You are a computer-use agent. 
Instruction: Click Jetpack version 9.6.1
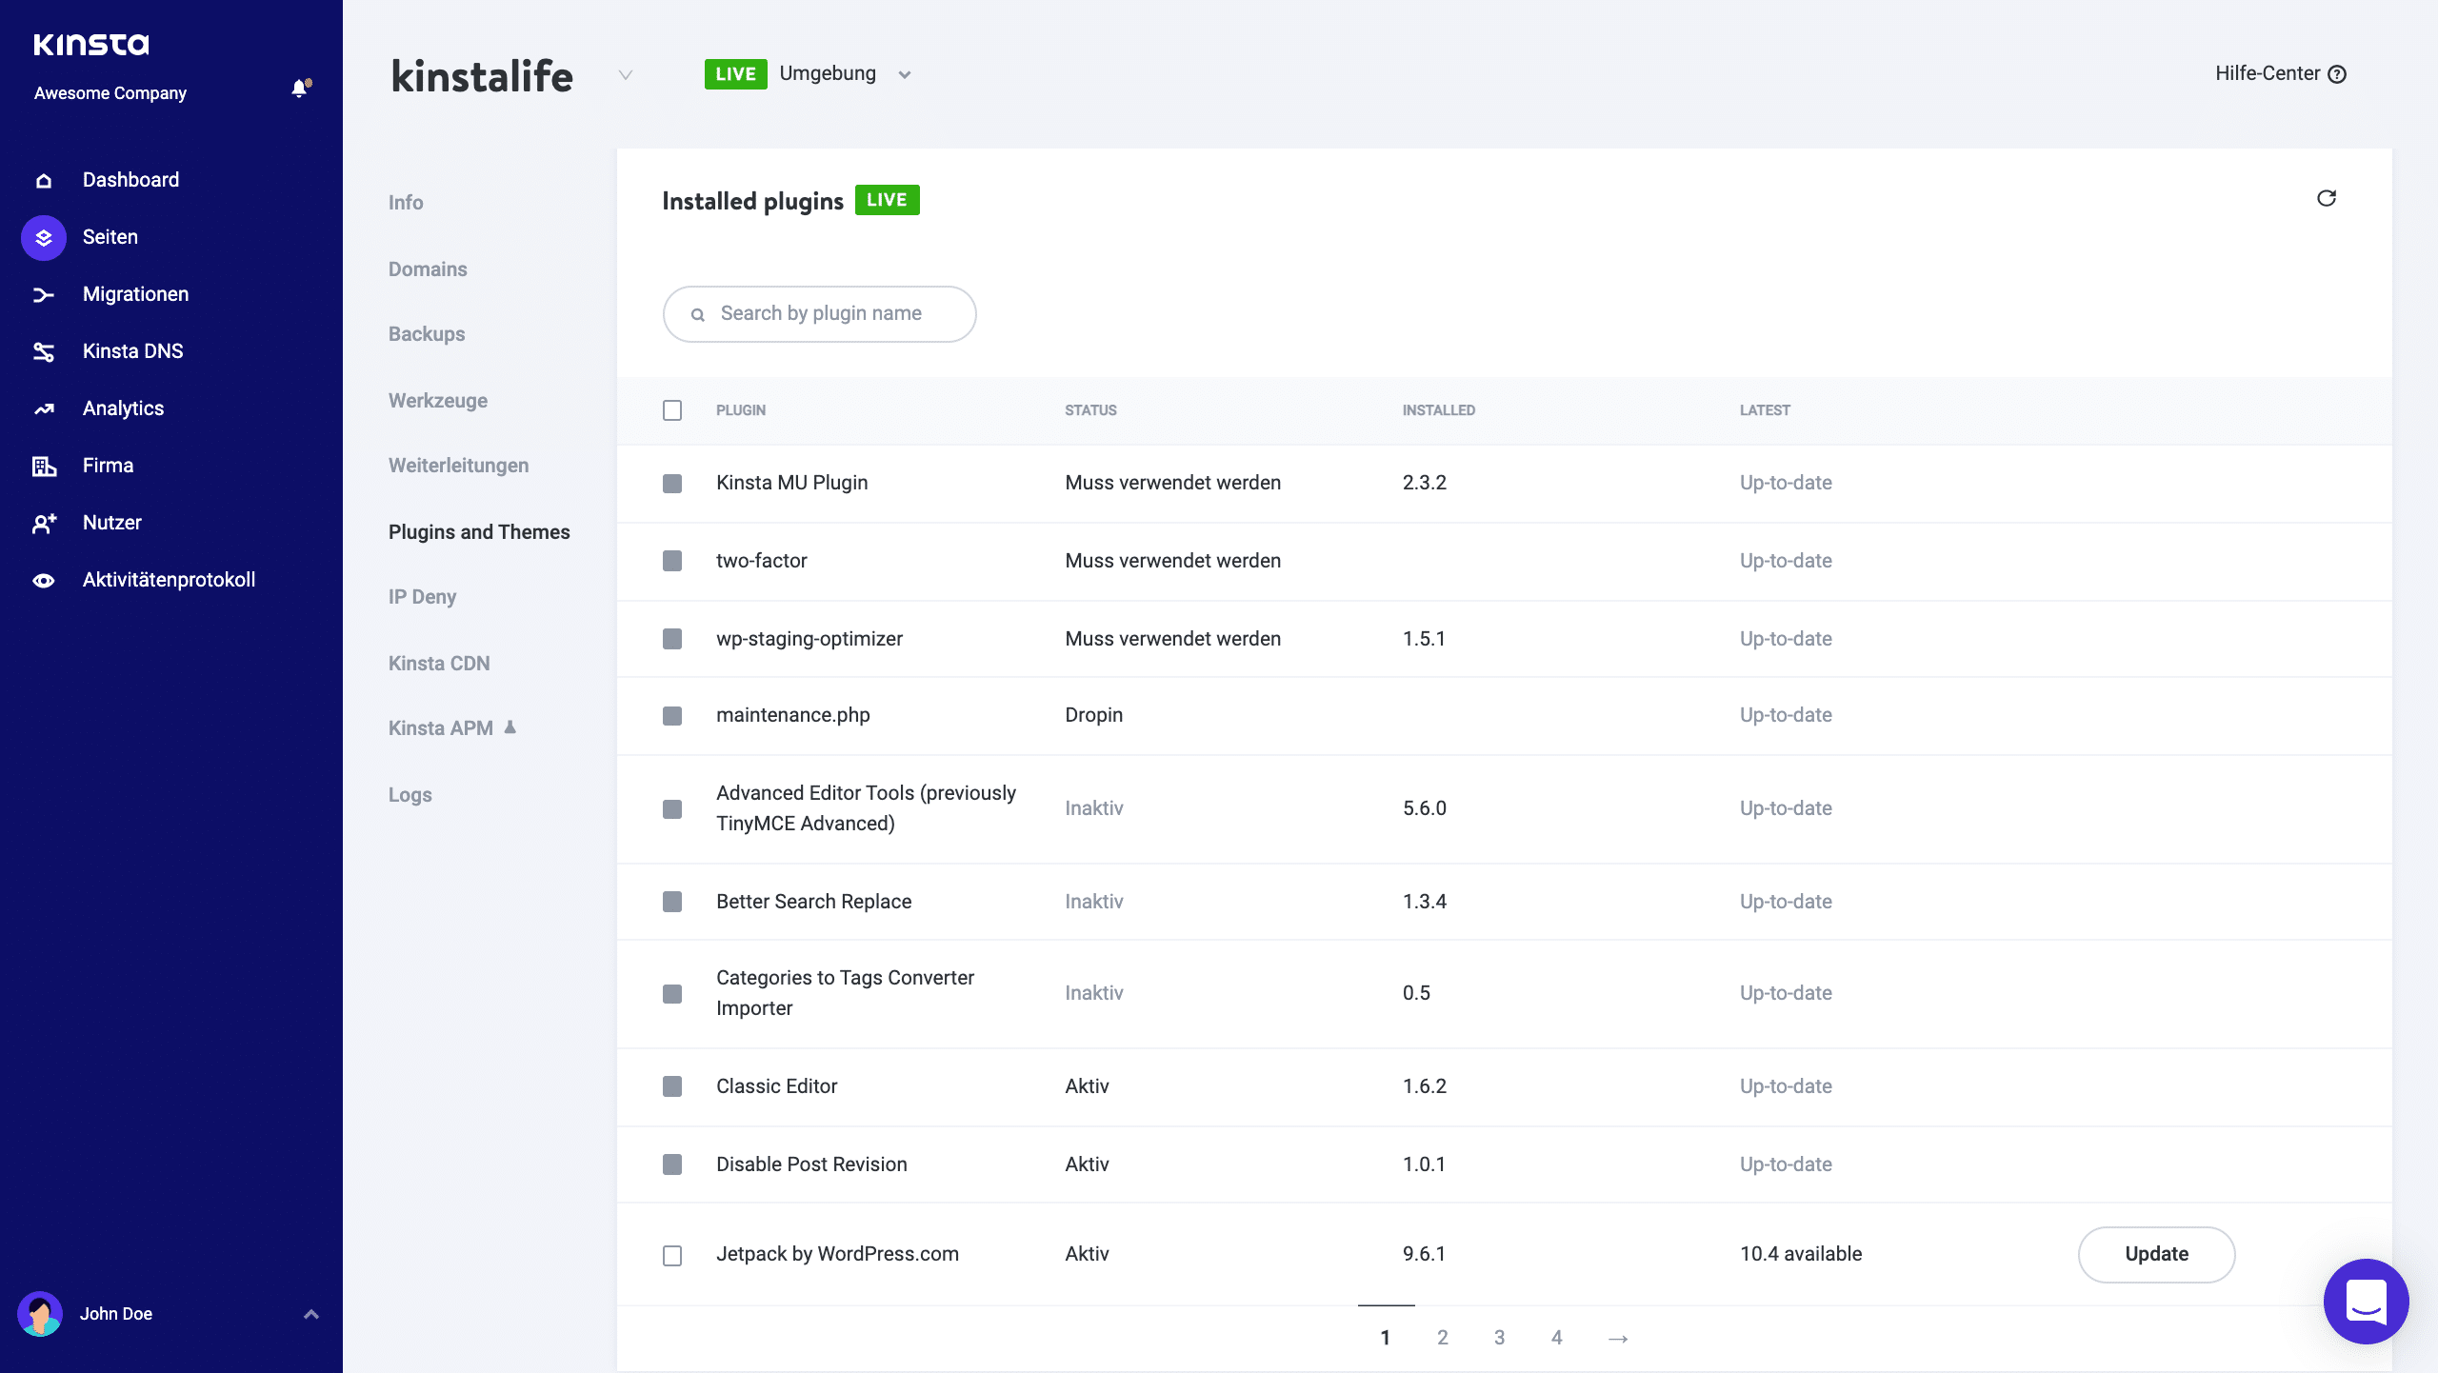coord(1424,1254)
